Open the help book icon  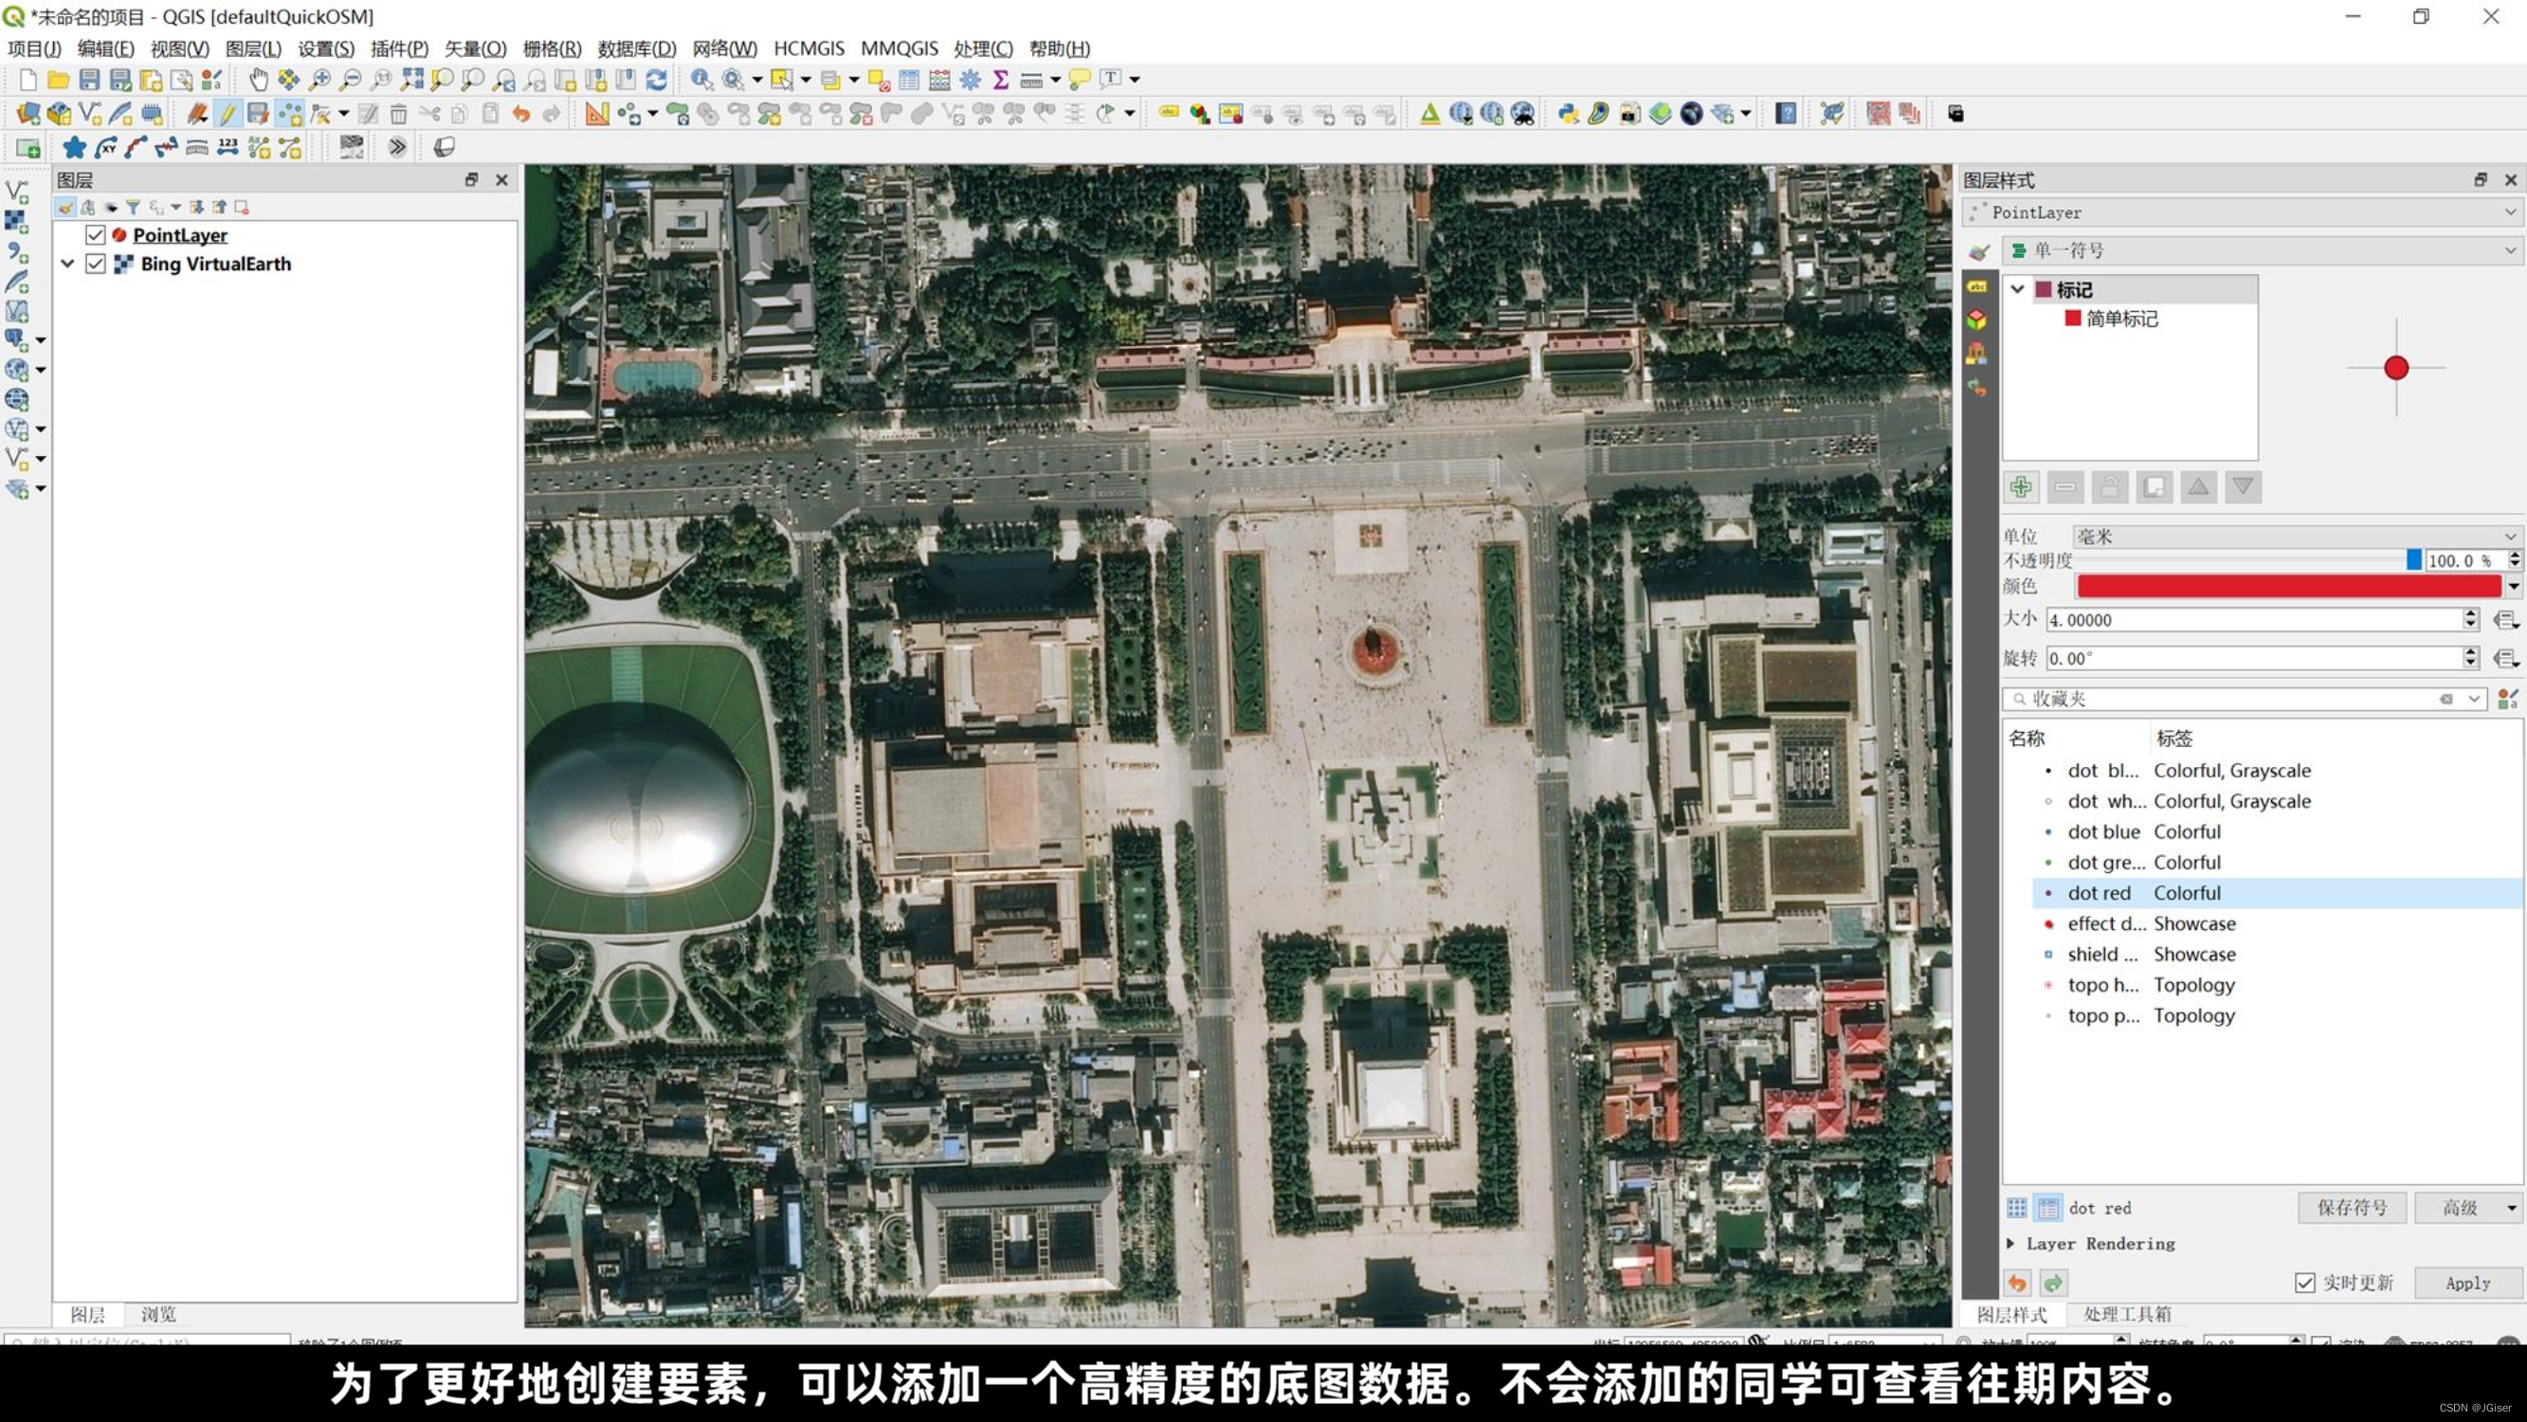pyautogui.click(x=1787, y=114)
